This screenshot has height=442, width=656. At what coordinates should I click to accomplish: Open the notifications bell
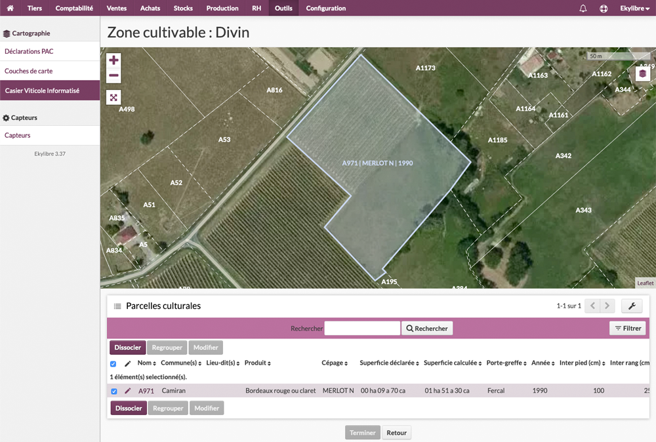pyautogui.click(x=583, y=8)
